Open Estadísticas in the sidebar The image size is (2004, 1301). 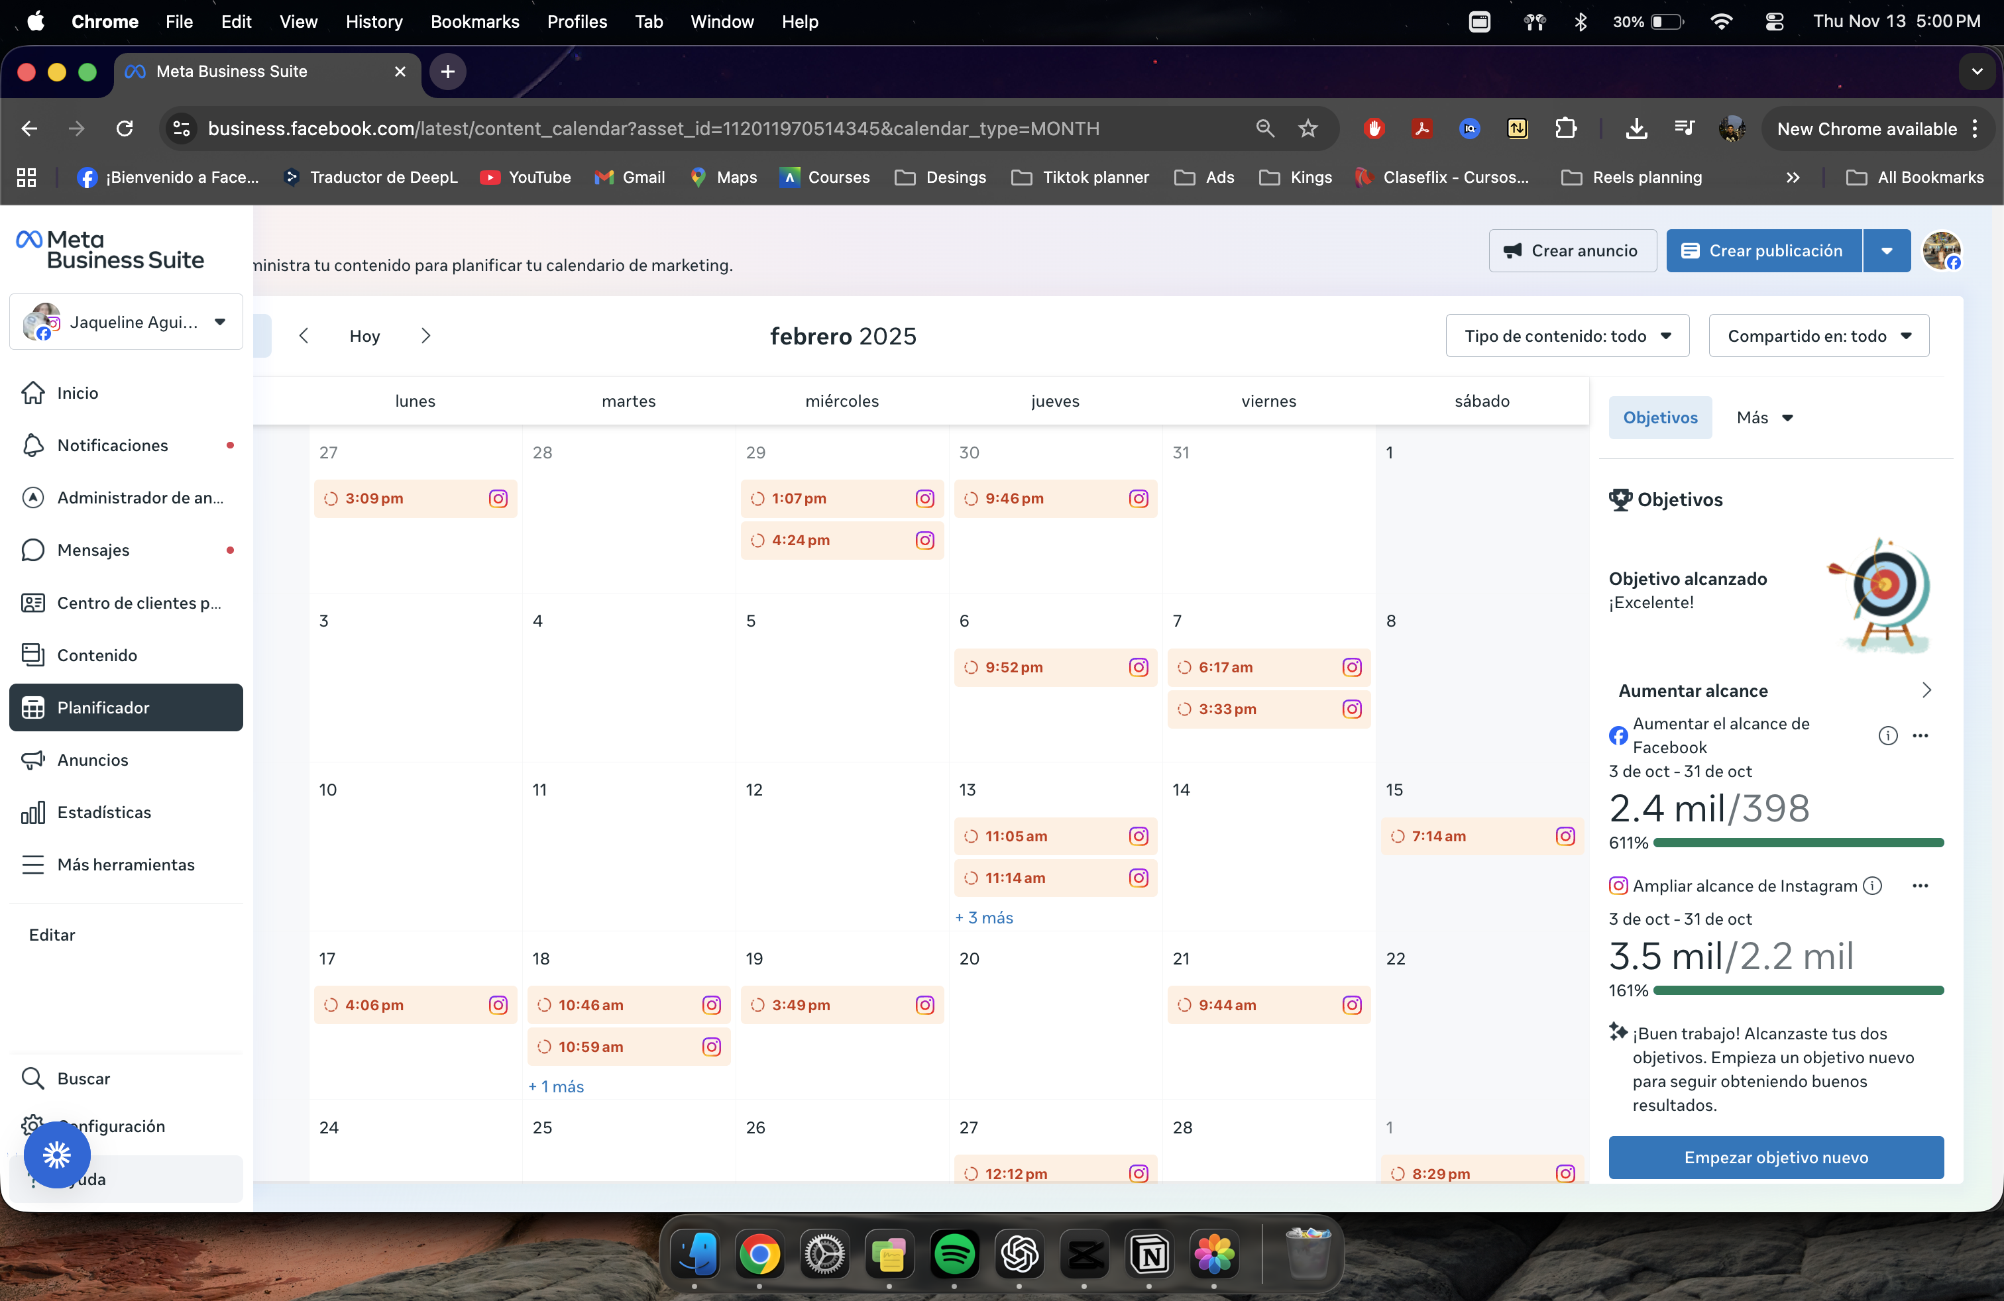click(103, 812)
